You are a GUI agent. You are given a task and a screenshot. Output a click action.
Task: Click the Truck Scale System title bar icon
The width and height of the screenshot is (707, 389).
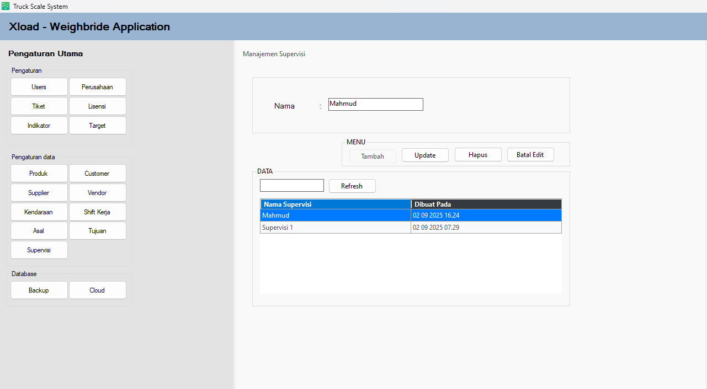click(x=6, y=6)
